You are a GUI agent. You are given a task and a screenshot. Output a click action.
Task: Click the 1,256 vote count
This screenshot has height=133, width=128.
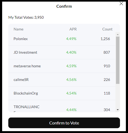pyautogui.click(x=105, y=39)
